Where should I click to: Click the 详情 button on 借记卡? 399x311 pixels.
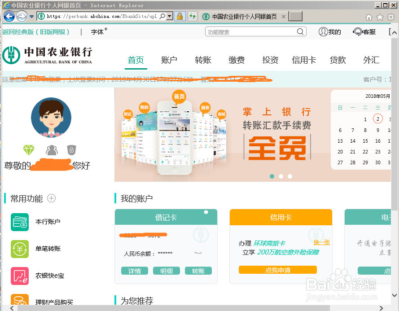point(135,271)
